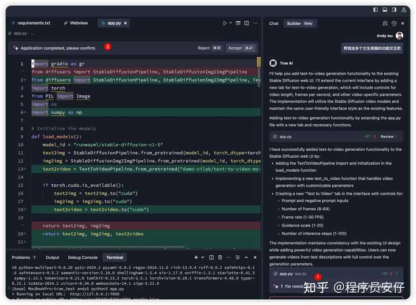
Task: Close the AI chat panel
Action: [x=403, y=23]
